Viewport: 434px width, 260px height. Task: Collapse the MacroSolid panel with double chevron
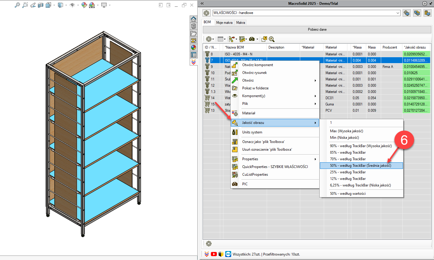[x=202, y=4]
